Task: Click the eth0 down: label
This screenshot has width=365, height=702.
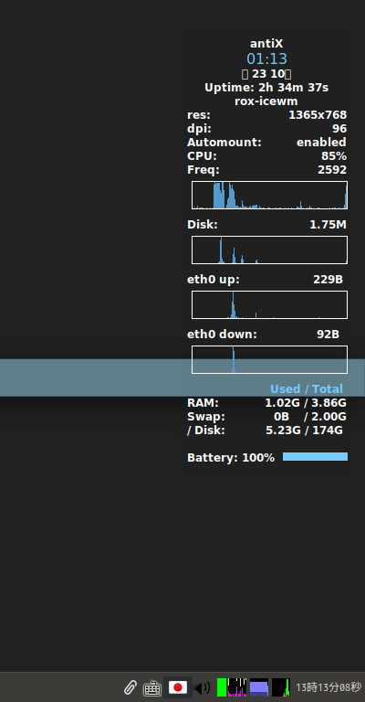Action: 222,335
